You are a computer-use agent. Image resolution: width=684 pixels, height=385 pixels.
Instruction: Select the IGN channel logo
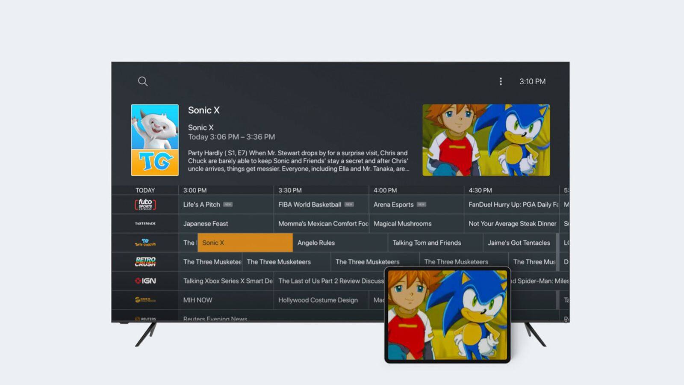coord(145,281)
